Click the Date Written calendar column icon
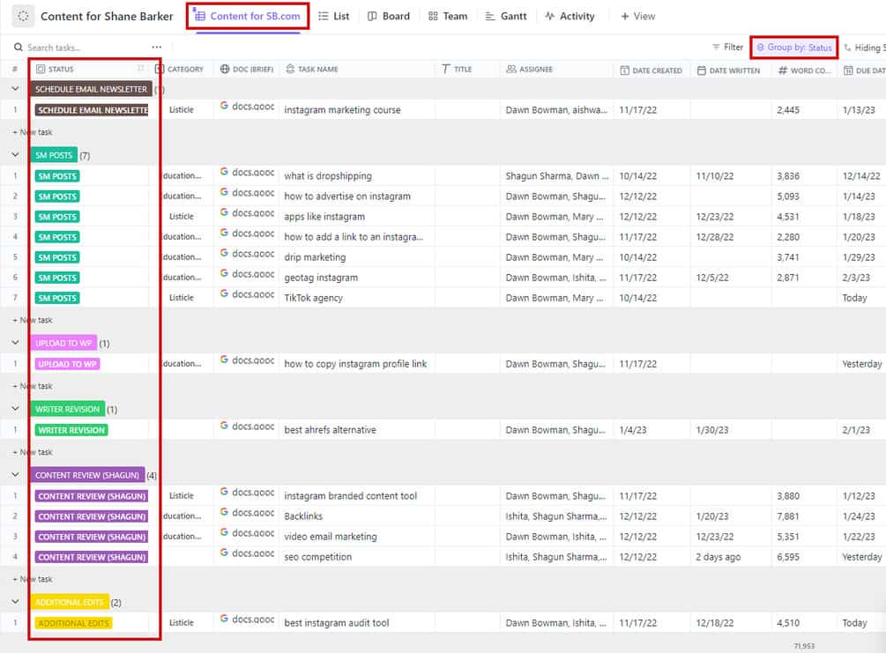The height and width of the screenshot is (653, 886). click(x=701, y=70)
